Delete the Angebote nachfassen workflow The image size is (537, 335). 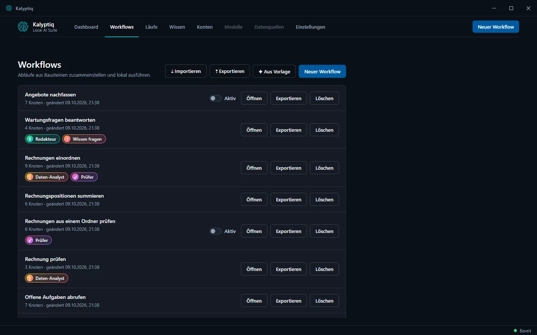(x=324, y=98)
